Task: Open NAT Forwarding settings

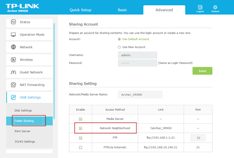Action: (29, 85)
